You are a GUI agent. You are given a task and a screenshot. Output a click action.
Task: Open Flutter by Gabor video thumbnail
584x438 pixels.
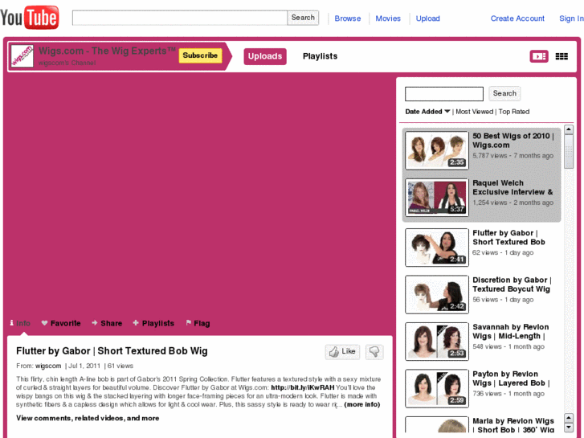point(437,248)
